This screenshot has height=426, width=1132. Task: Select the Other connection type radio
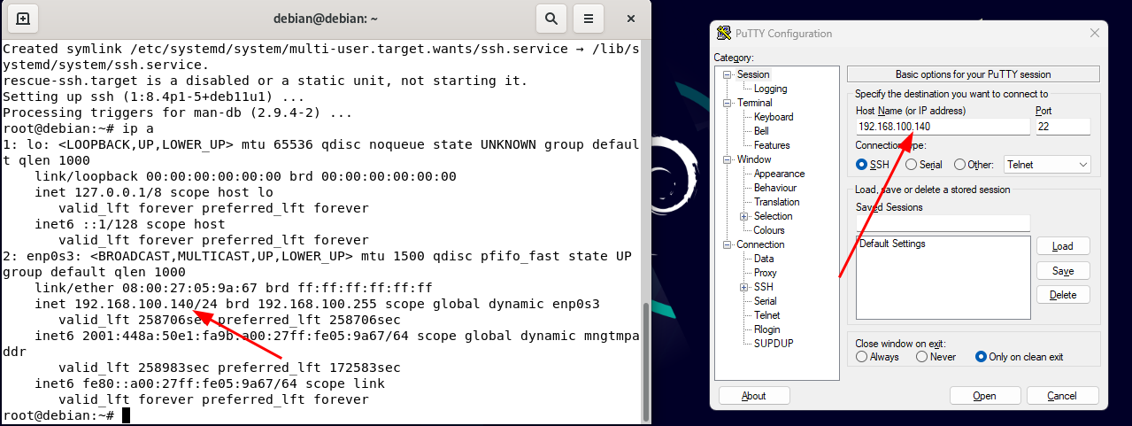pyautogui.click(x=960, y=165)
